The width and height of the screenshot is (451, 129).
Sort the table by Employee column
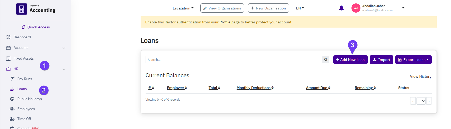coord(177,88)
